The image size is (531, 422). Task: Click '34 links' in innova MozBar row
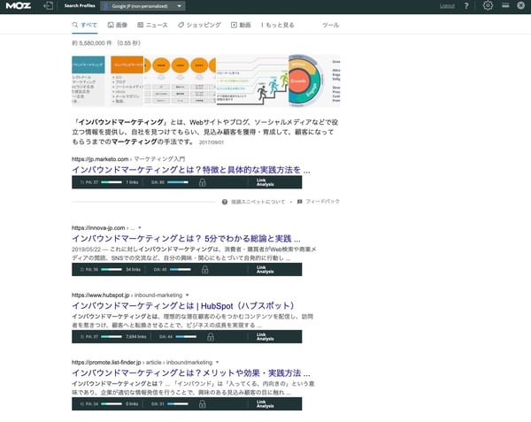(x=133, y=270)
